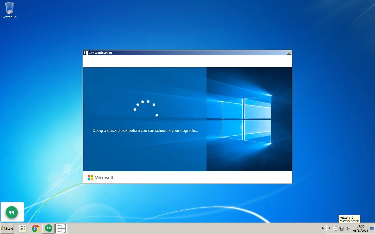Click the Windows logo in dialog title bar

coord(86,53)
